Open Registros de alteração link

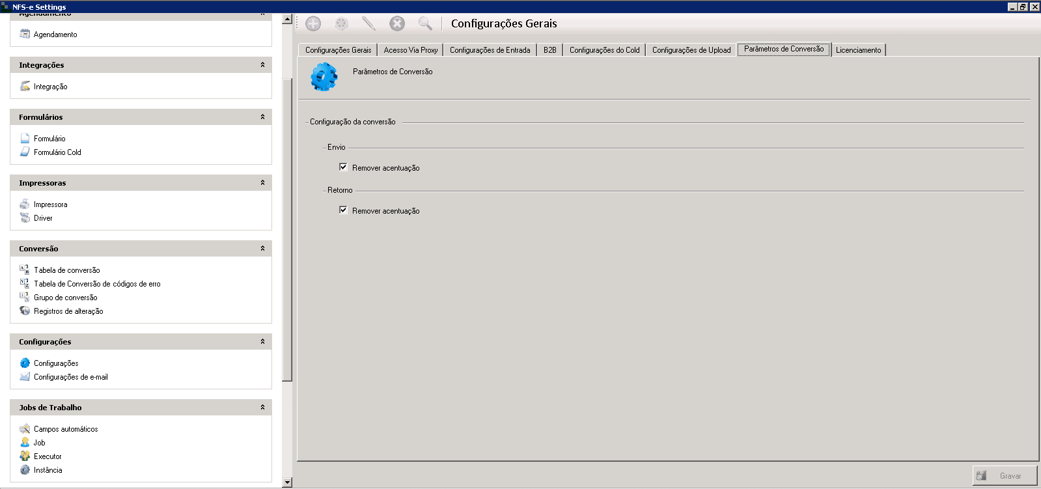(x=68, y=311)
